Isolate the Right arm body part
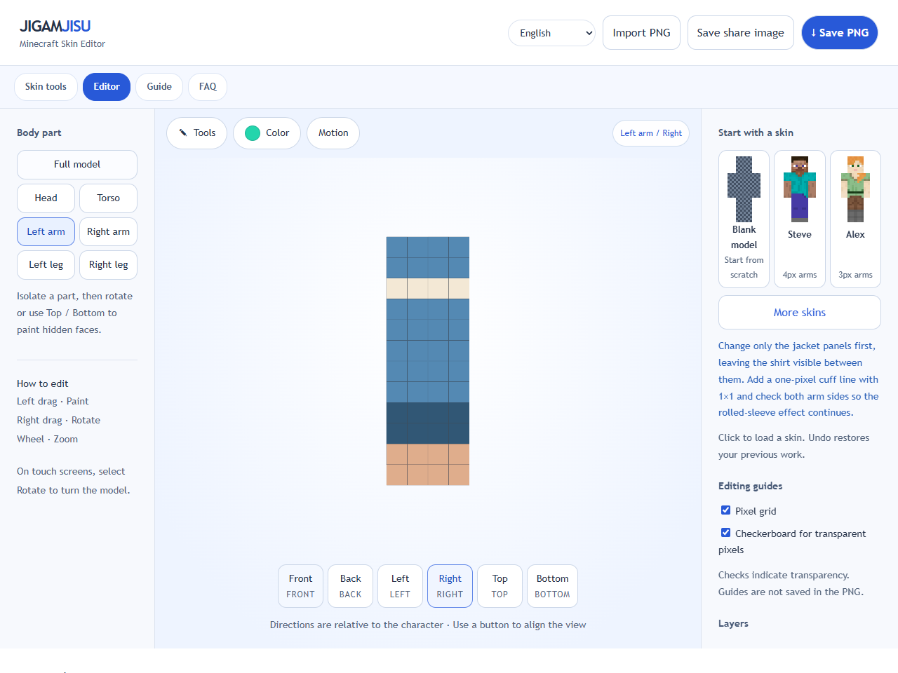Viewport: 898px width, 673px height. point(109,232)
